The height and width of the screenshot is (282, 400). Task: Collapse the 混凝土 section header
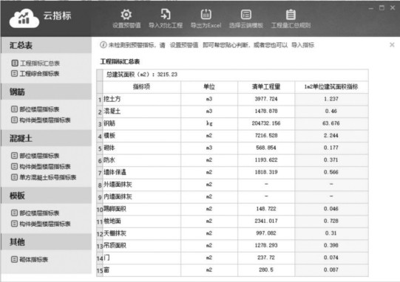[x=46, y=138]
